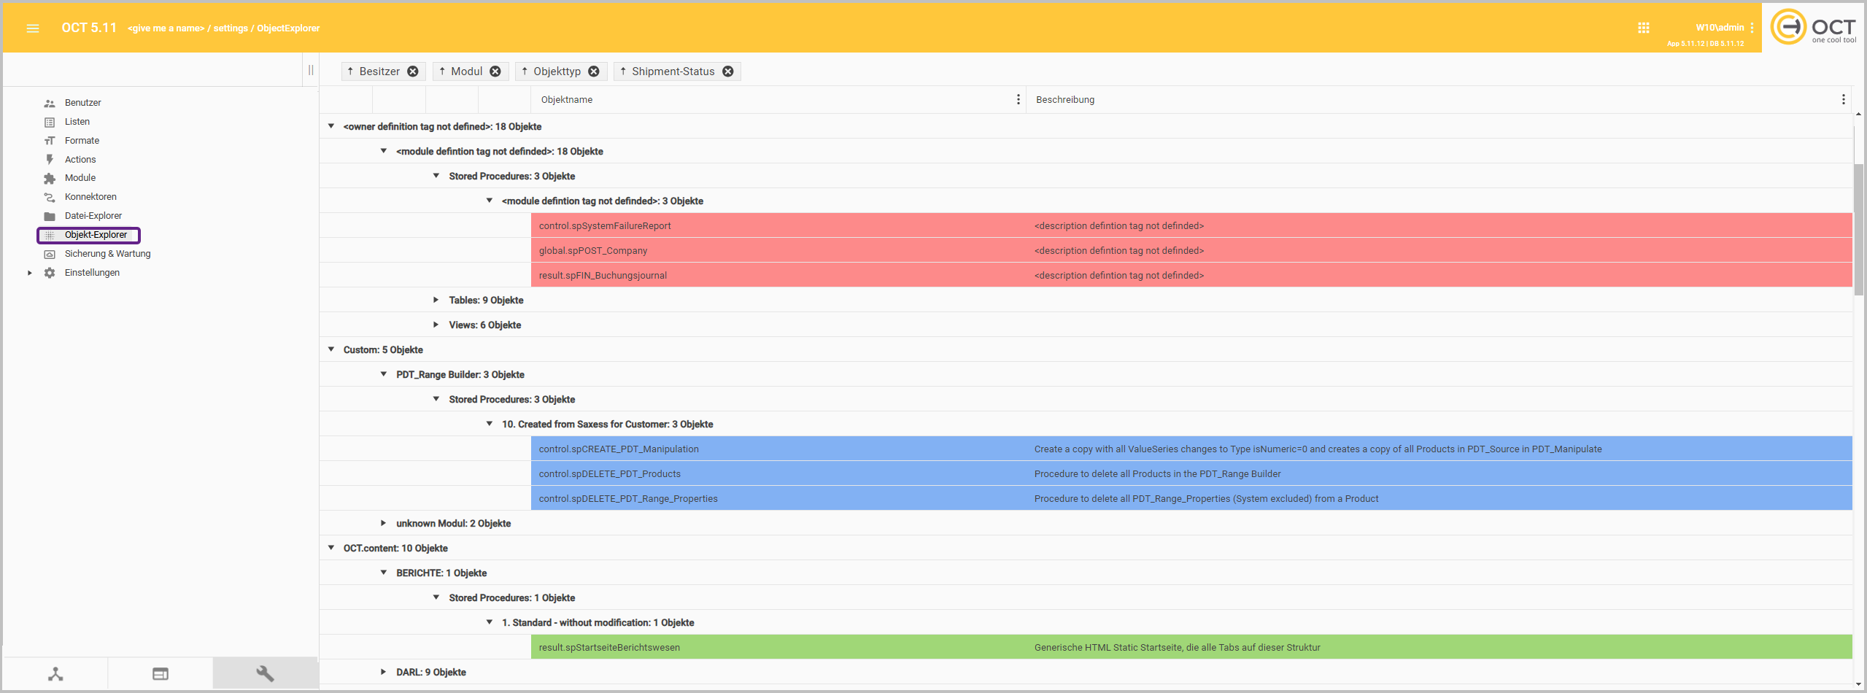Open user menu dots next to W10\admin
1867x693 pixels.
coord(1752,28)
